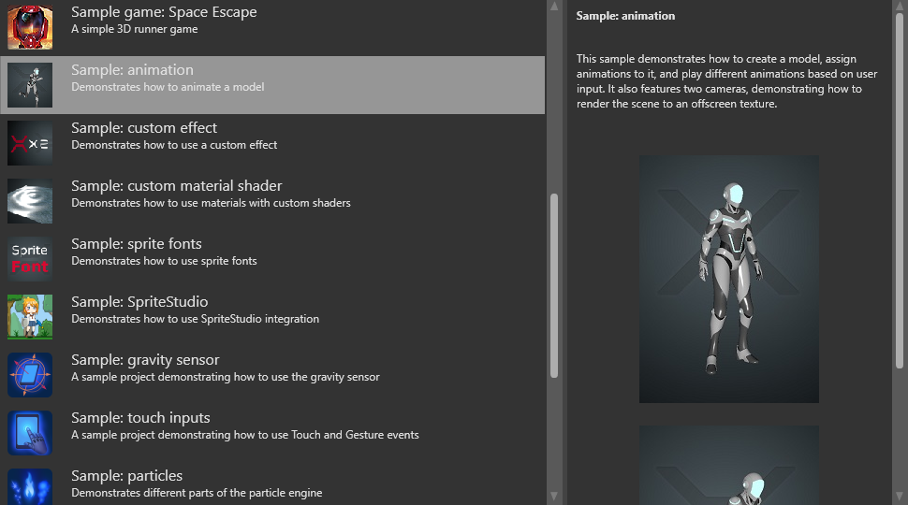Viewport: 908px width, 505px height.
Task: Click the touch inputs sample icon
Action: tap(30, 433)
